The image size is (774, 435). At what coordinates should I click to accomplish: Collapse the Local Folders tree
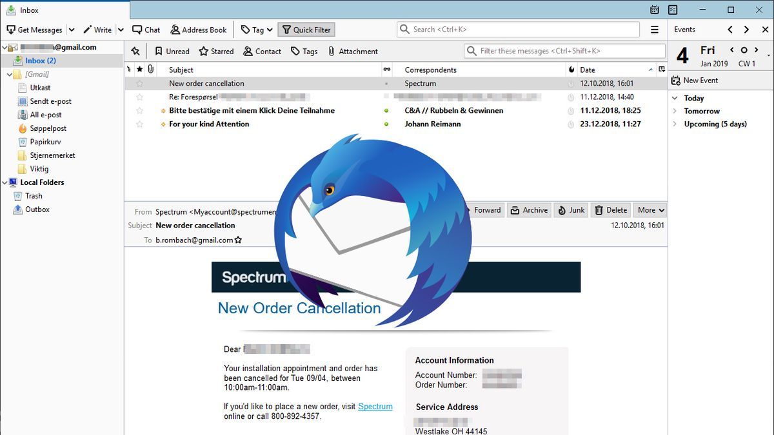click(5, 182)
